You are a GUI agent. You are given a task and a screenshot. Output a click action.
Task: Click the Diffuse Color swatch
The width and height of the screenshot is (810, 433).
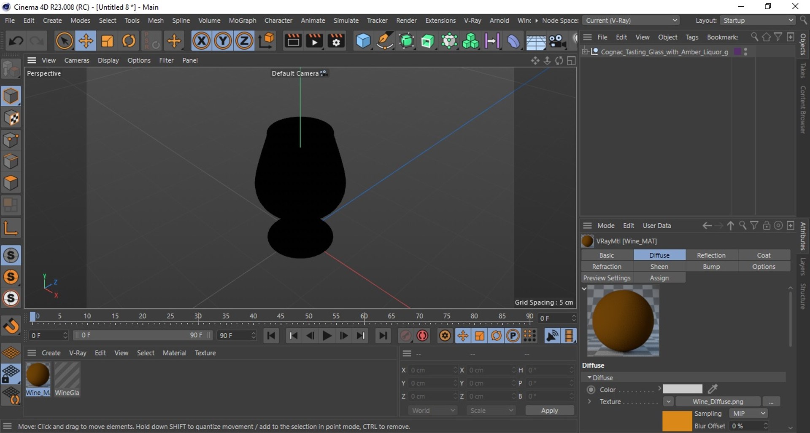click(682, 389)
